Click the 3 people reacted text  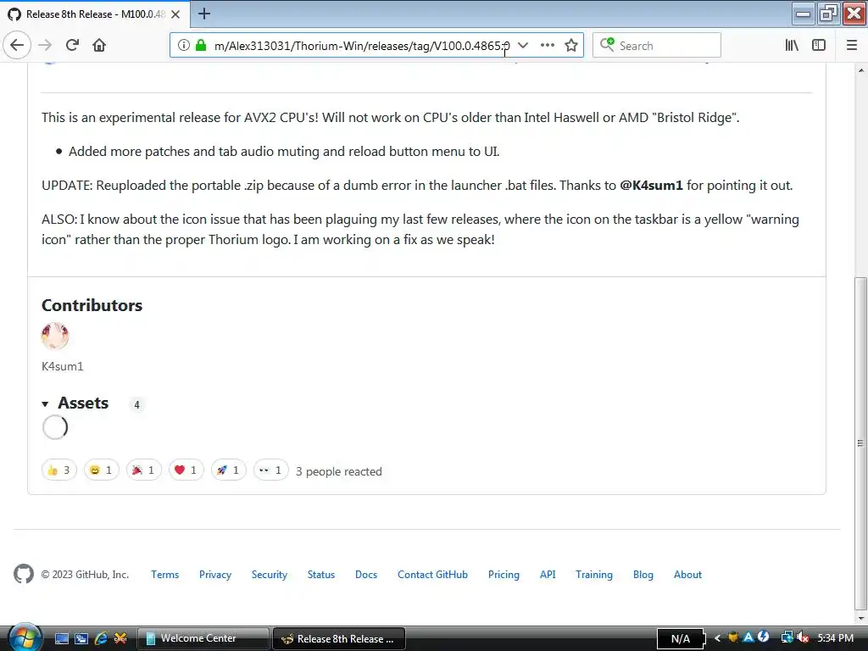pyautogui.click(x=339, y=471)
